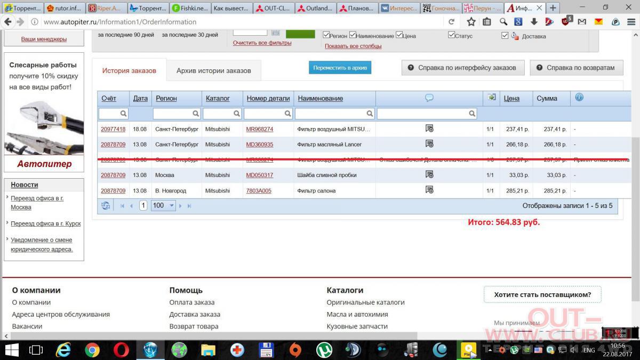Viewport: 640px width, 360px height.
Task: Toggle the Регион column checkbox
Action: click(326, 35)
